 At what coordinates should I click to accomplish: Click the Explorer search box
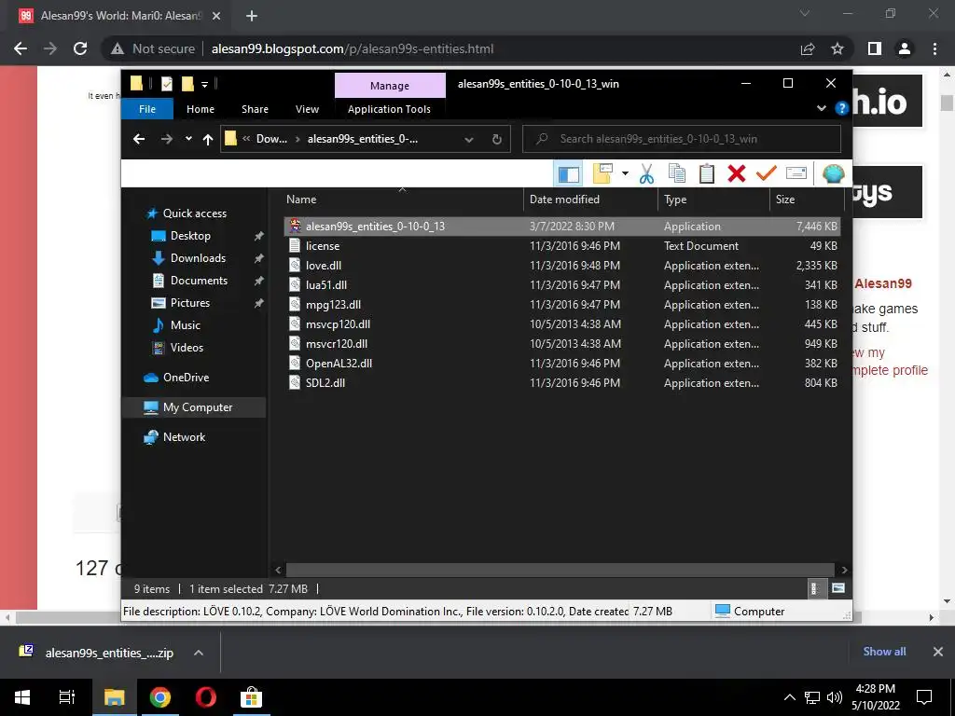(x=682, y=139)
